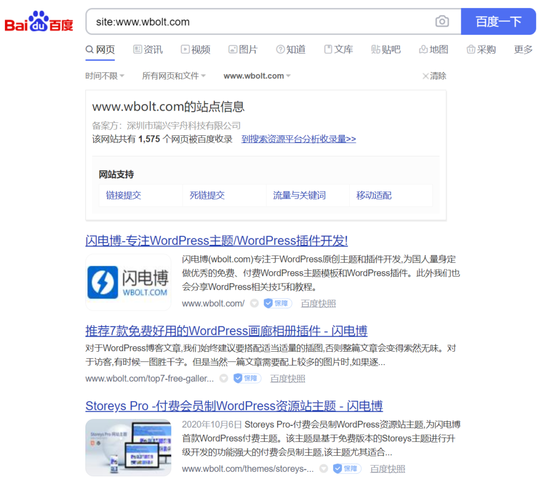
Task: Switch to 视频 tab
Action: click(196, 49)
